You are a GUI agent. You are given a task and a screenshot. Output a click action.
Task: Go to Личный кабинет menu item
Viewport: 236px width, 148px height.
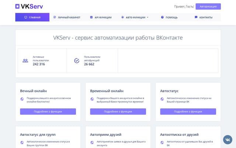67,17
